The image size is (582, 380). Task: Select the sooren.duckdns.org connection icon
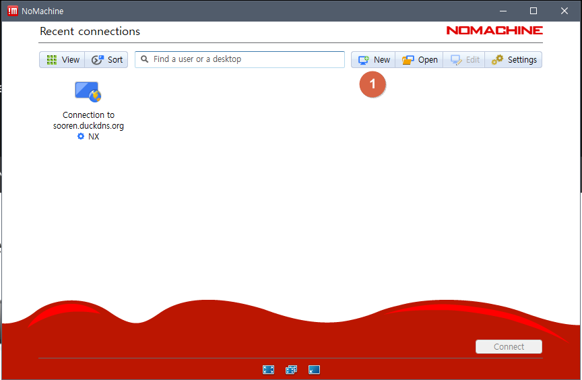(x=88, y=92)
